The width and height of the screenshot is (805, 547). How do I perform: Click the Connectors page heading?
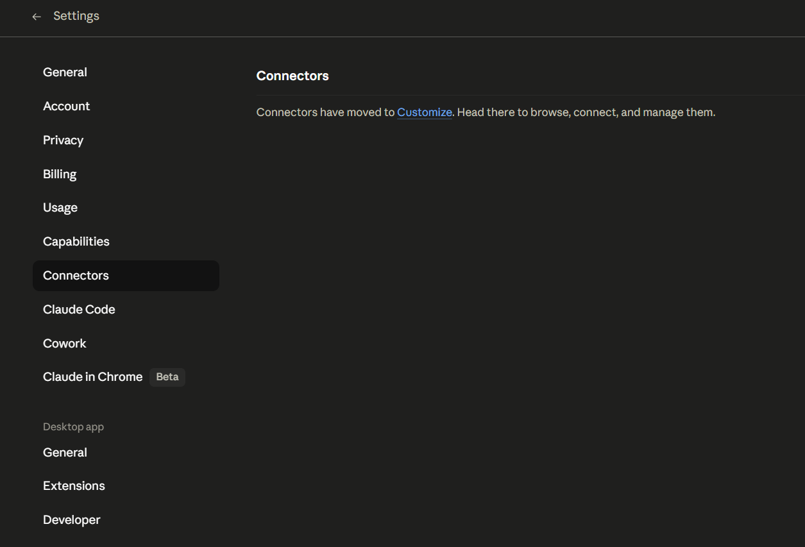292,76
